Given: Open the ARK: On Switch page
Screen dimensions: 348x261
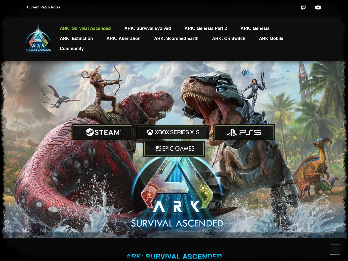Looking at the screenshot, I should click(x=229, y=38).
